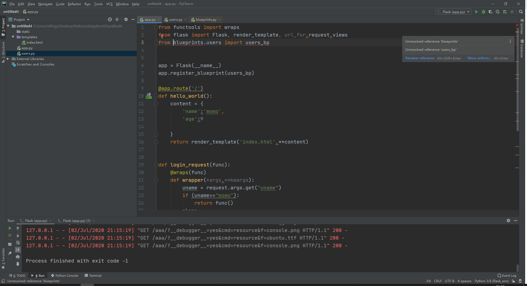Rerun Flask in Run panel
Image resolution: width=527 pixels, height=286 pixels.
10,228
